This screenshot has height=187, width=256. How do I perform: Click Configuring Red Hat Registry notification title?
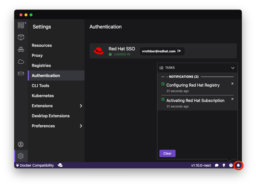(193, 85)
